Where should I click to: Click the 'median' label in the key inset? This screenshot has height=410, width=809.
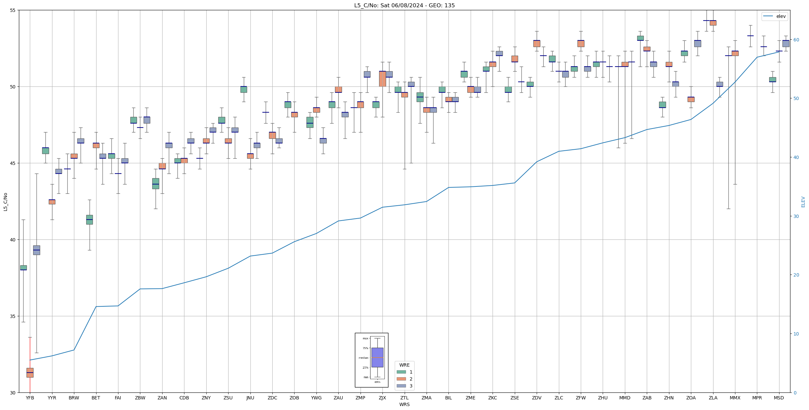pyautogui.click(x=363, y=358)
